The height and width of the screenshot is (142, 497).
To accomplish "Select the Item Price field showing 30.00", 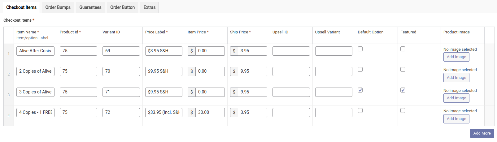I will pyautogui.click(x=210, y=113).
